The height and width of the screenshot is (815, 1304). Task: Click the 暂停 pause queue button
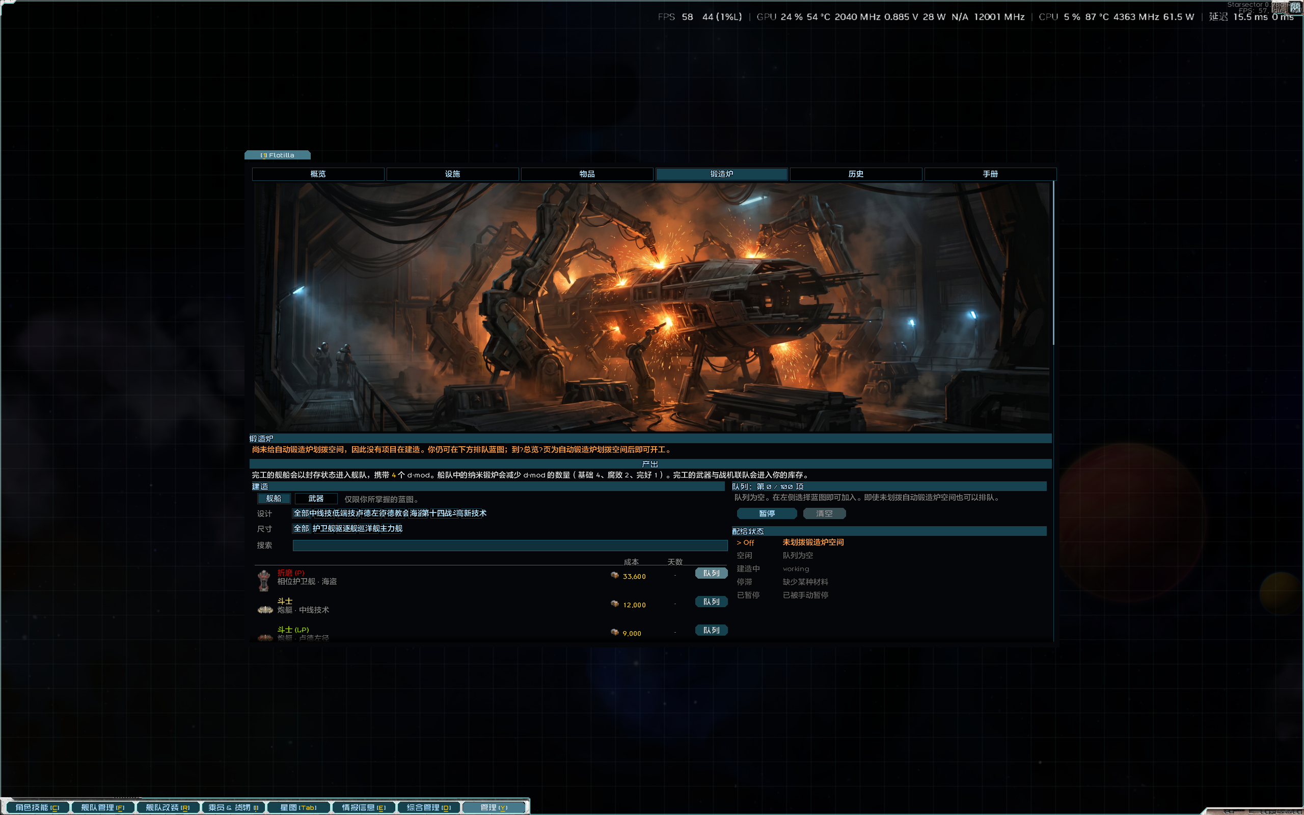(x=767, y=513)
